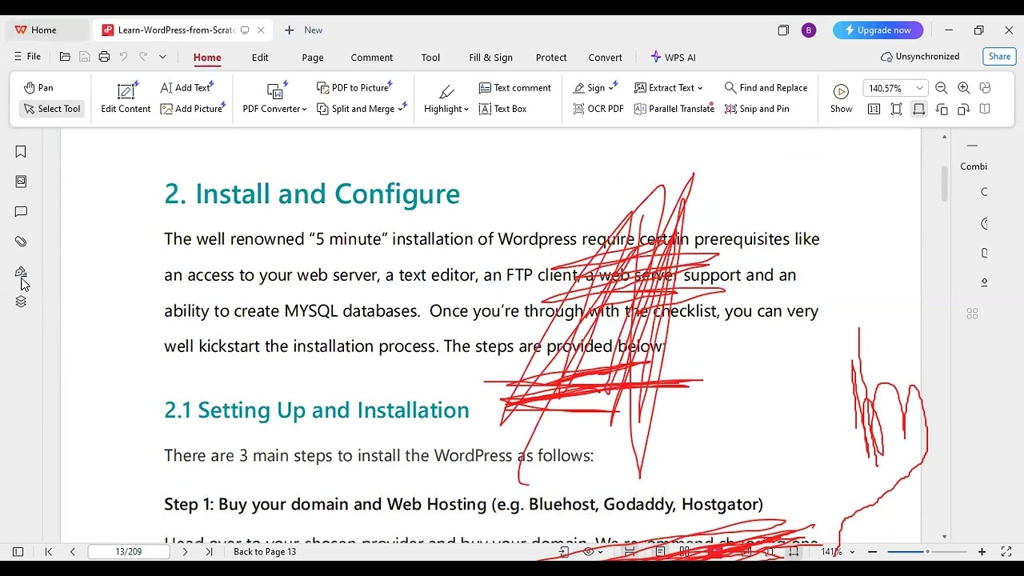Rotate the page counterclockwise

942,109
